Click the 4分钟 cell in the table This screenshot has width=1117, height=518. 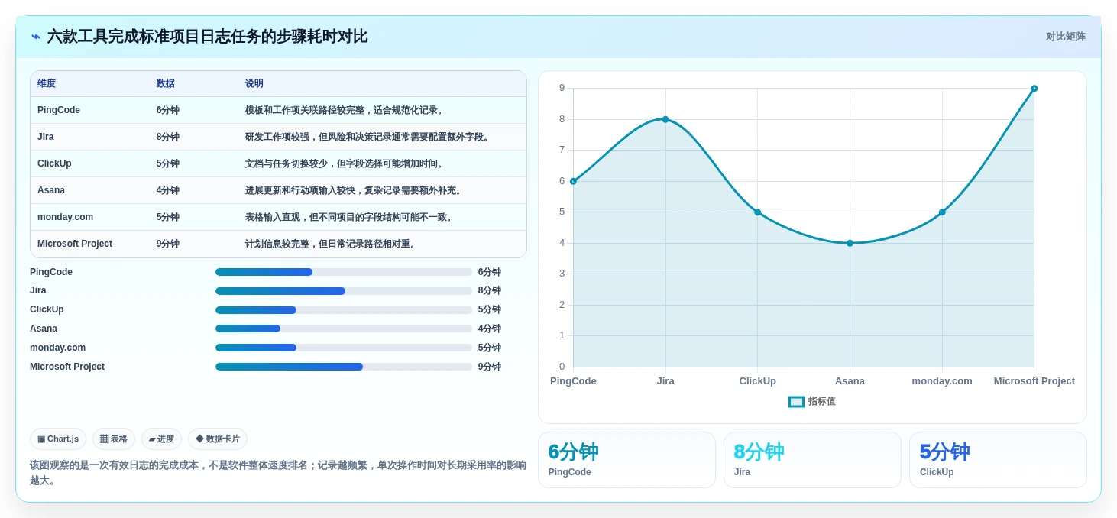pos(168,190)
